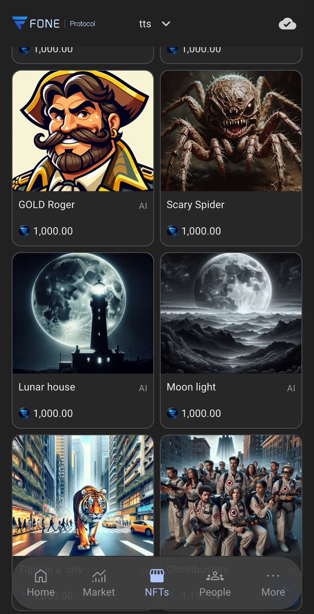Go to Home in the bottom navigation
Screen dimensions: 314x614
(x=41, y=584)
